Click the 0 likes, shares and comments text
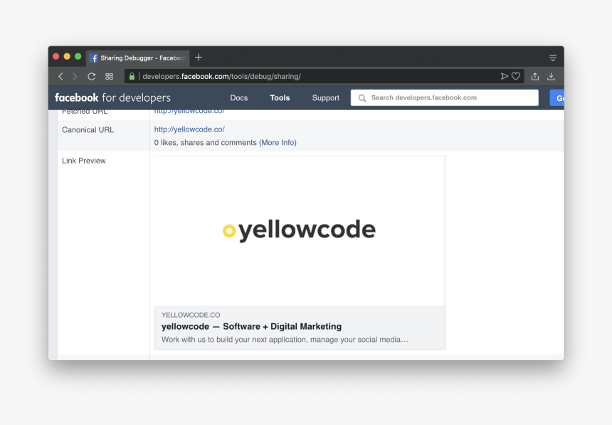Image resolution: width=612 pixels, height=425 pixels. click(205, 143)
